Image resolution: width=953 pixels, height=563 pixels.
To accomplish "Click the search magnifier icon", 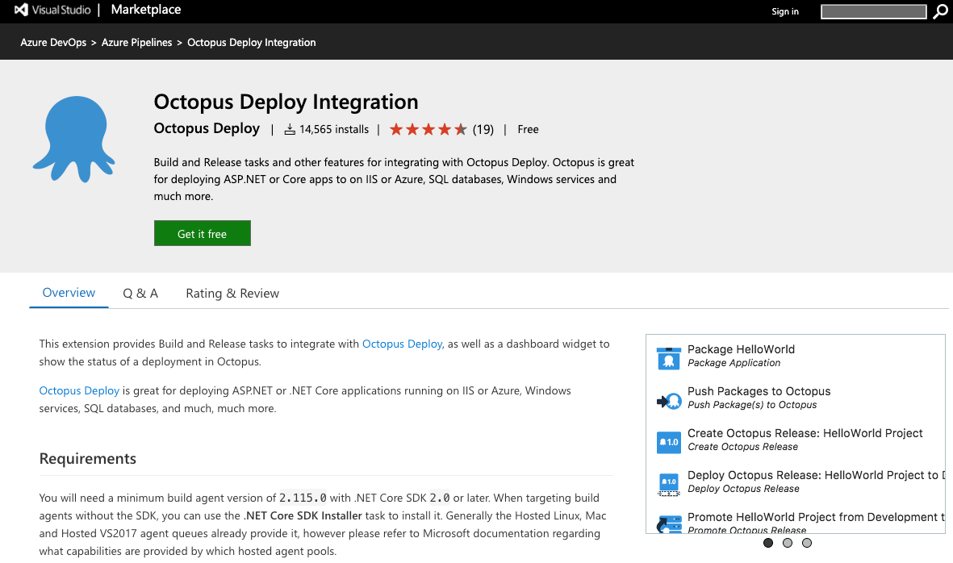I will click(940, 11).
